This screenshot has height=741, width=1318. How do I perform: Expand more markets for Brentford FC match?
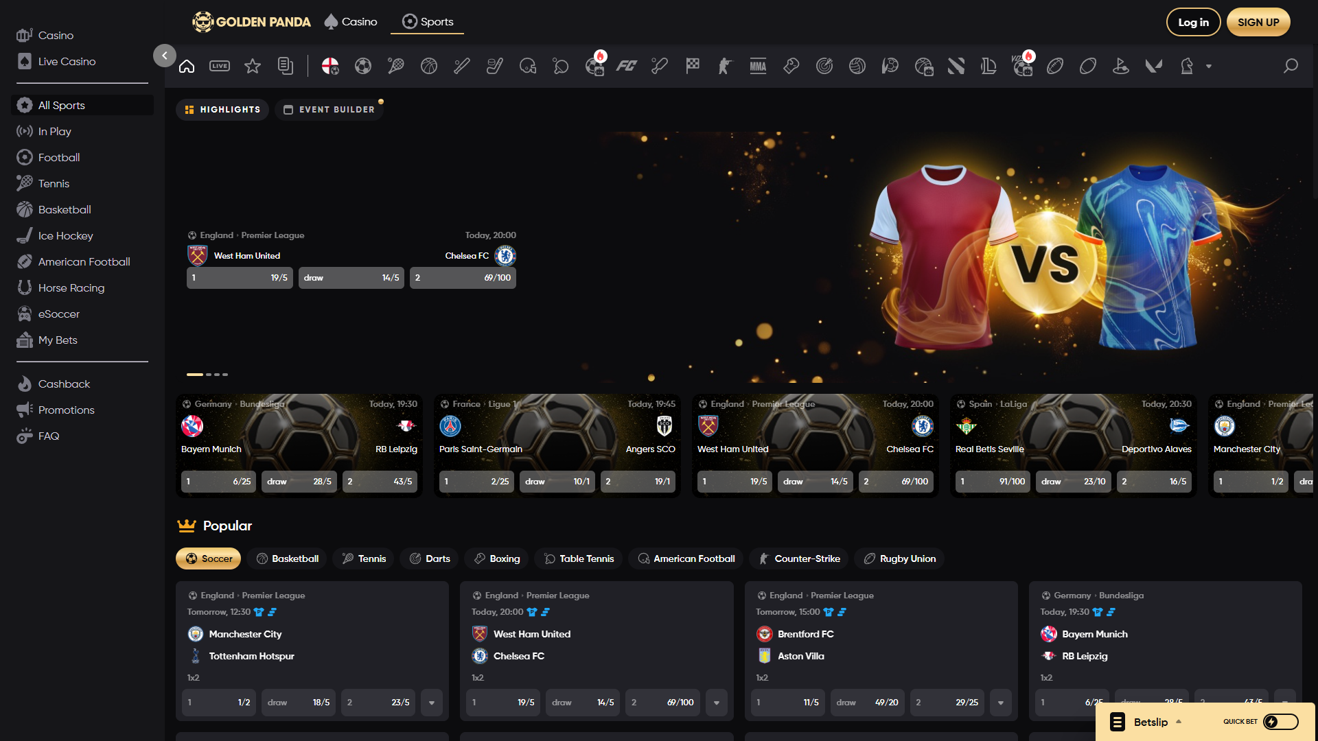point(1001,703)
